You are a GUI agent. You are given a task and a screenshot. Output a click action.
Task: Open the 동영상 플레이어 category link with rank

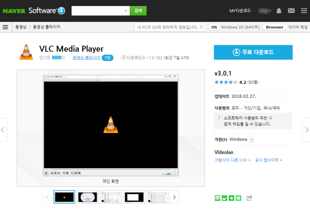point(86,58)
